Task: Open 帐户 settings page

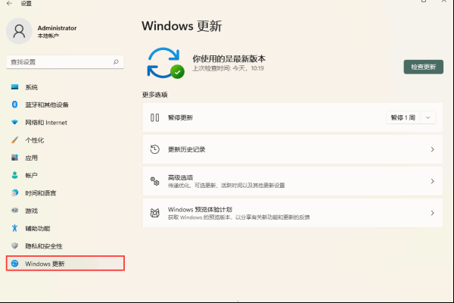Action: click(x=65, y=176)
